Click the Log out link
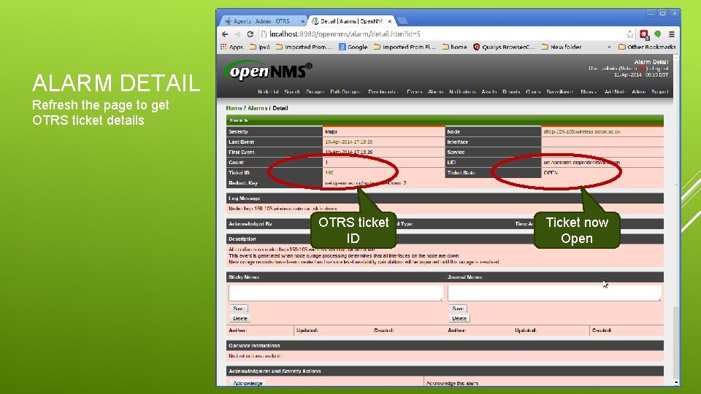Screen dimensions: 701x394 pyautogui.click(x=660, y=69)
